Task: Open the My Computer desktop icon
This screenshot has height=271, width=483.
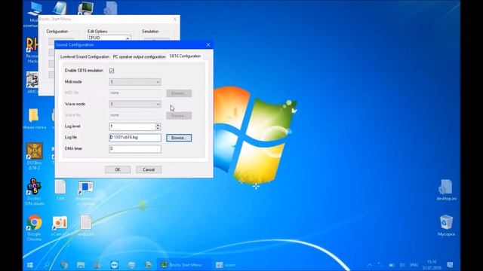Action: pyautogui.click(x=33, y=14)
